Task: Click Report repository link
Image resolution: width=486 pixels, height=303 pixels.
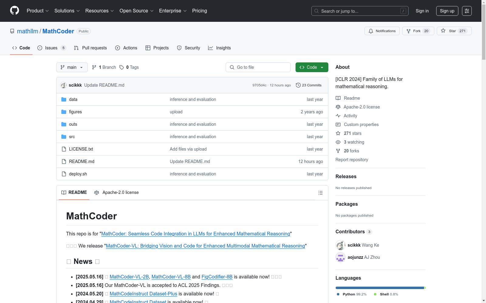Action: [352, 160]
